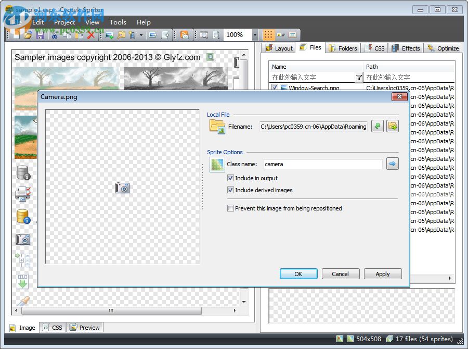Click the green reload file icon button

pos(378,126)
